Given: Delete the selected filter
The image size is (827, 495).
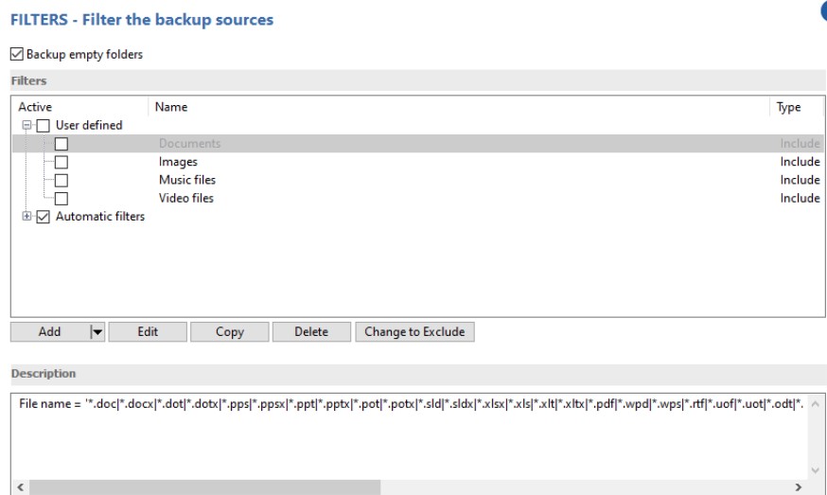Looking at the screenshot, I should pyautogui.click(x=311, y=332).
